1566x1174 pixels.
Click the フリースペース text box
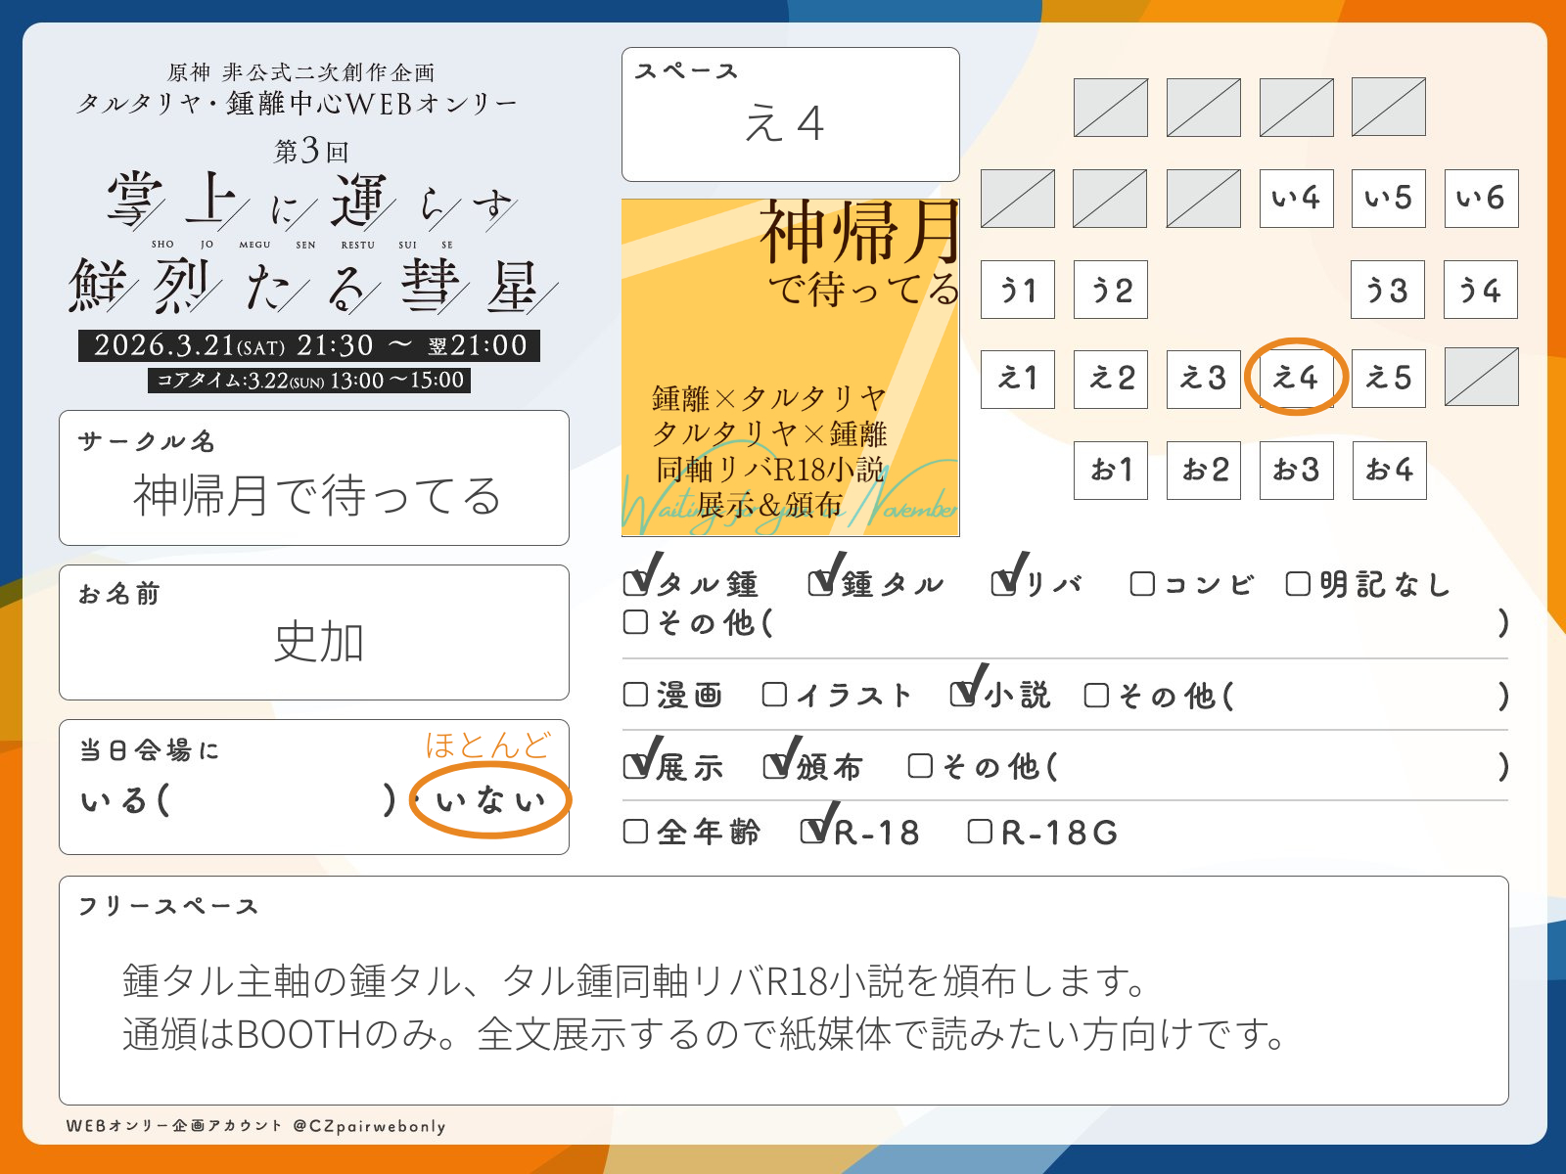[x=783, y=990]
